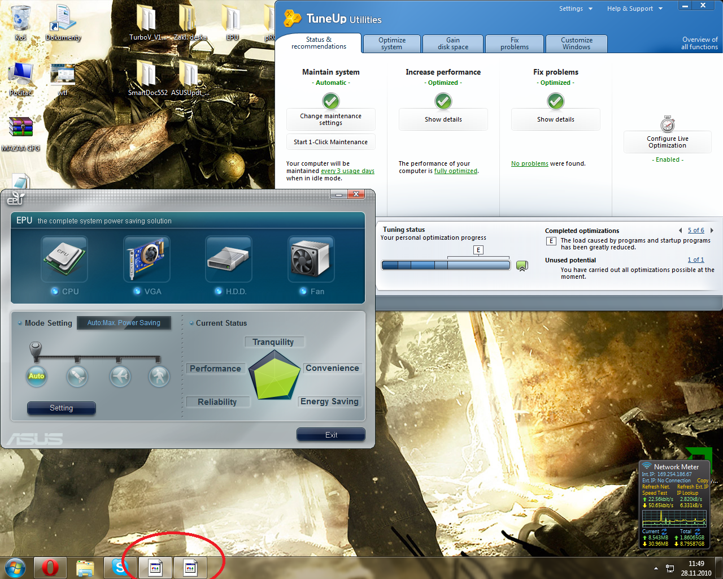Open Opera from the taskbar
723x579 pixels.
[x=50, y=568]
